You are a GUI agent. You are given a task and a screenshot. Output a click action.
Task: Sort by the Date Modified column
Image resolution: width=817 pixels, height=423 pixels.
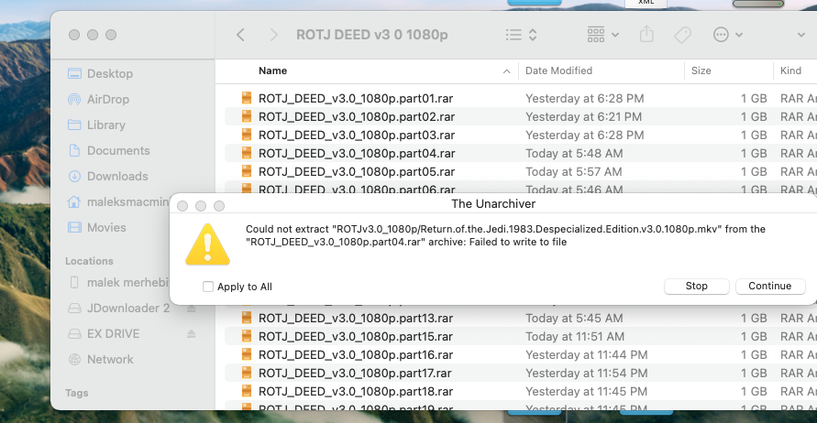[558, 70]
